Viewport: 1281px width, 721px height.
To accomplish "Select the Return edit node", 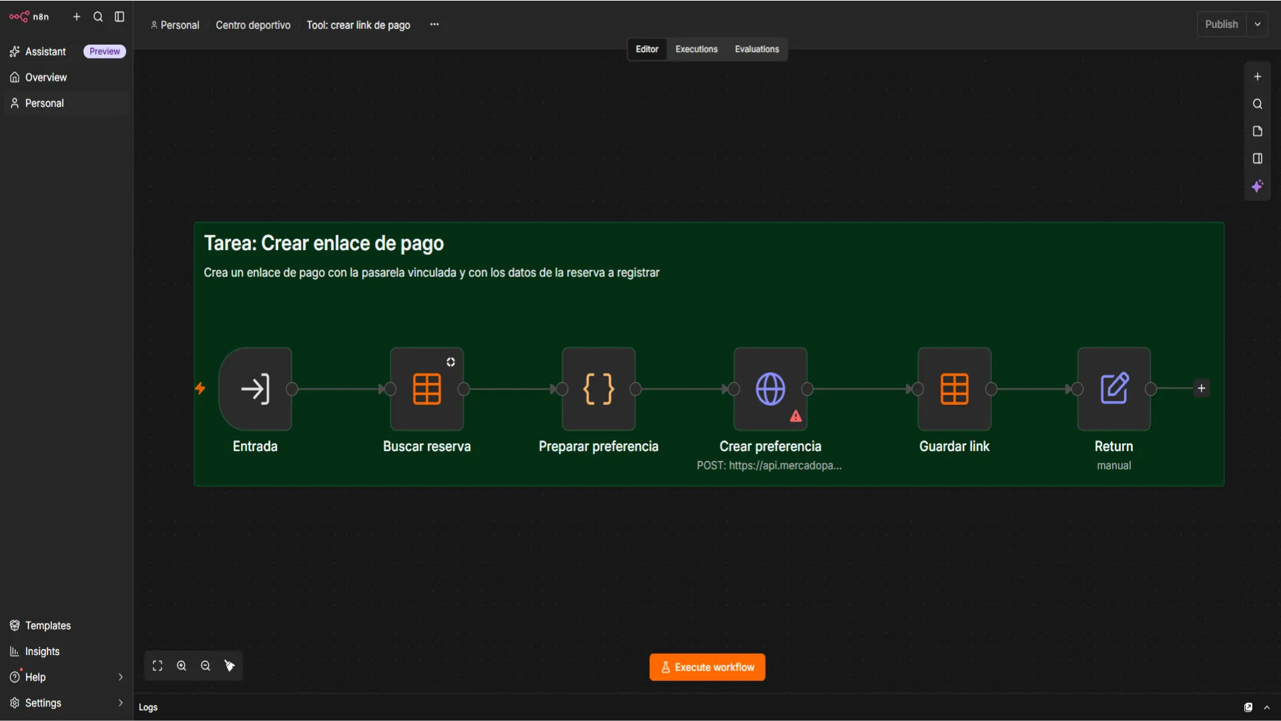I will point(1114,389).
